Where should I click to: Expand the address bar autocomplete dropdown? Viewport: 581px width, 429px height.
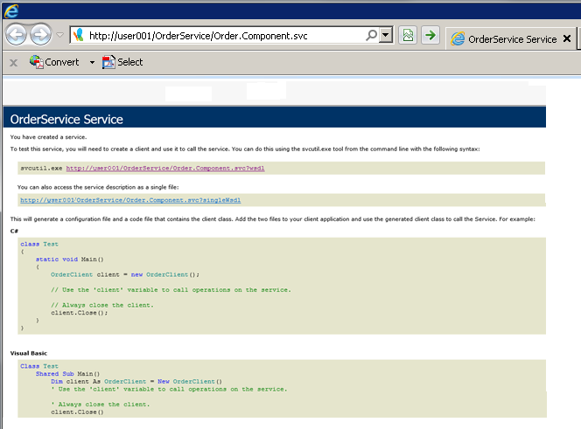(x=386, y=36)
